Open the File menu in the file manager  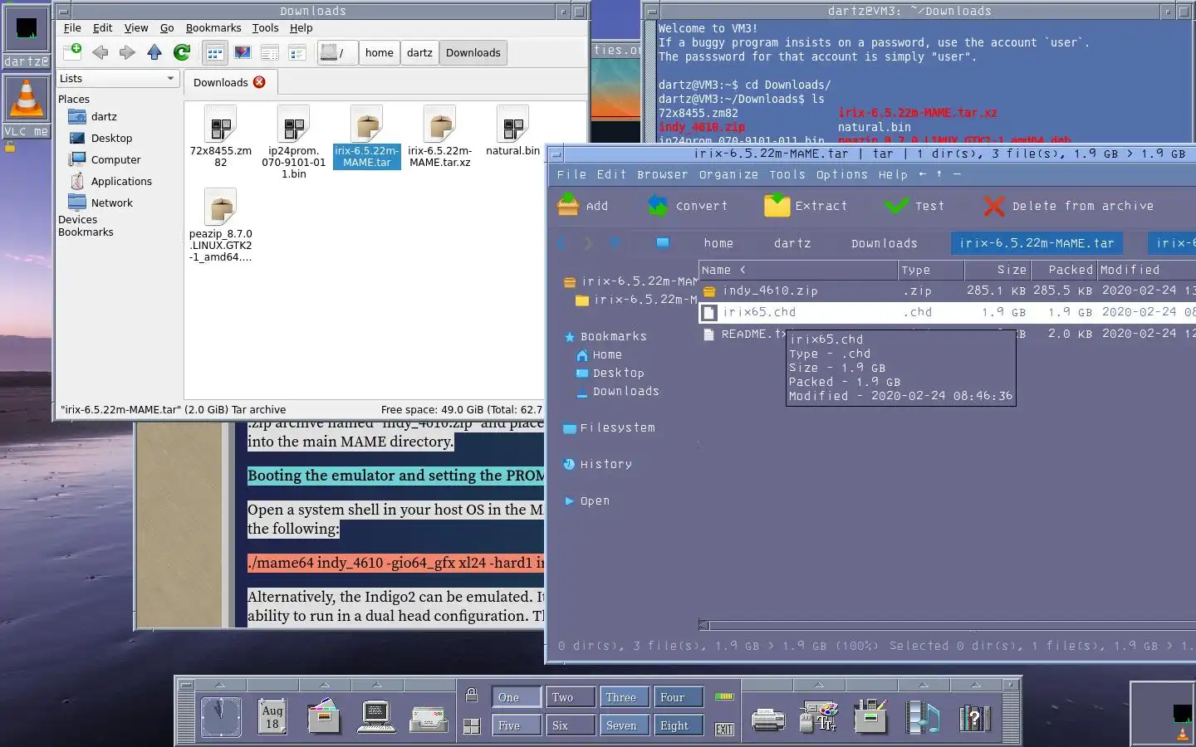[x=72, y=27]
